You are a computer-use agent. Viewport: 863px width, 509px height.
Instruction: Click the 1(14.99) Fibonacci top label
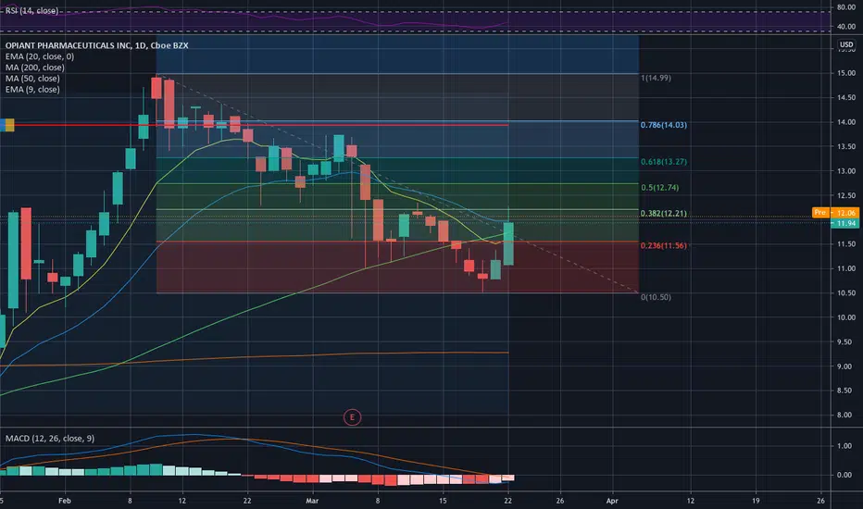[x=657, y=78]
